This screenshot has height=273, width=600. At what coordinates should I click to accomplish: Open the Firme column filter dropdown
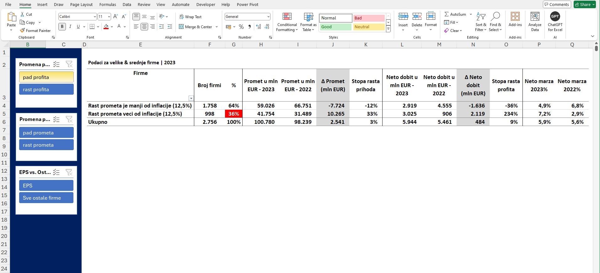click(191, 98)
